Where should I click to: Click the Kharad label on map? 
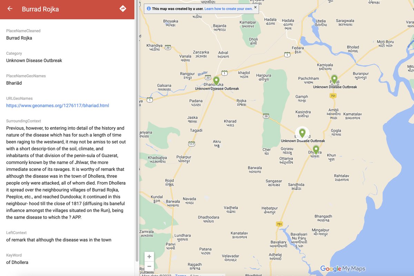[x=230, y=123]
